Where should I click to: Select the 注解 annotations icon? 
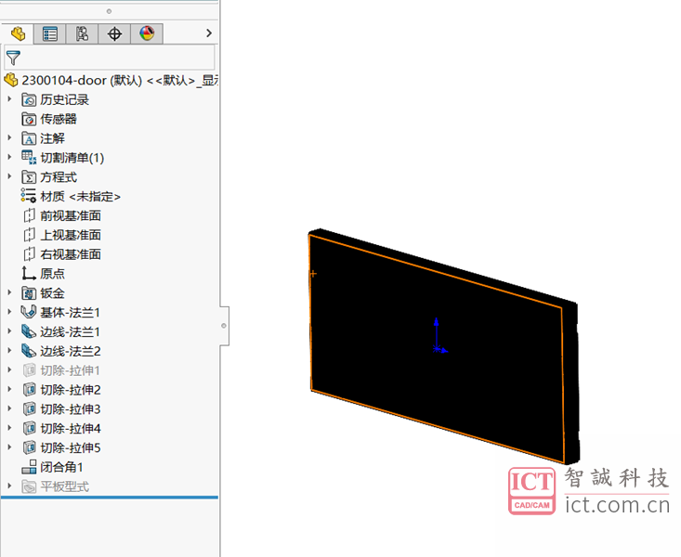pyautogui.click(x=29, y=138)
